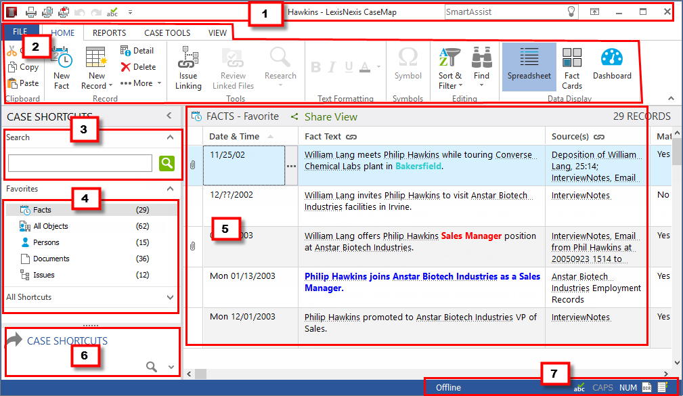The width and height of the screenshot is (683, 396).
Task: Click the Print icon in quick access toolbar
Action: 31,12
